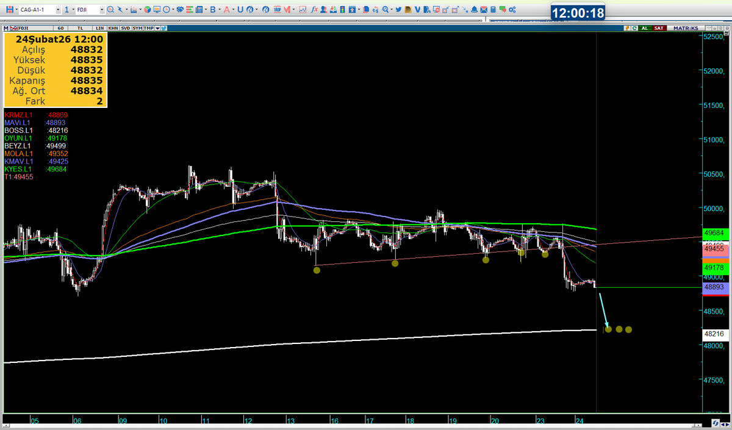This screenshot has width=732, height=430.
Task: Click the red-green depth bars icon
Action: coord(189,10)
